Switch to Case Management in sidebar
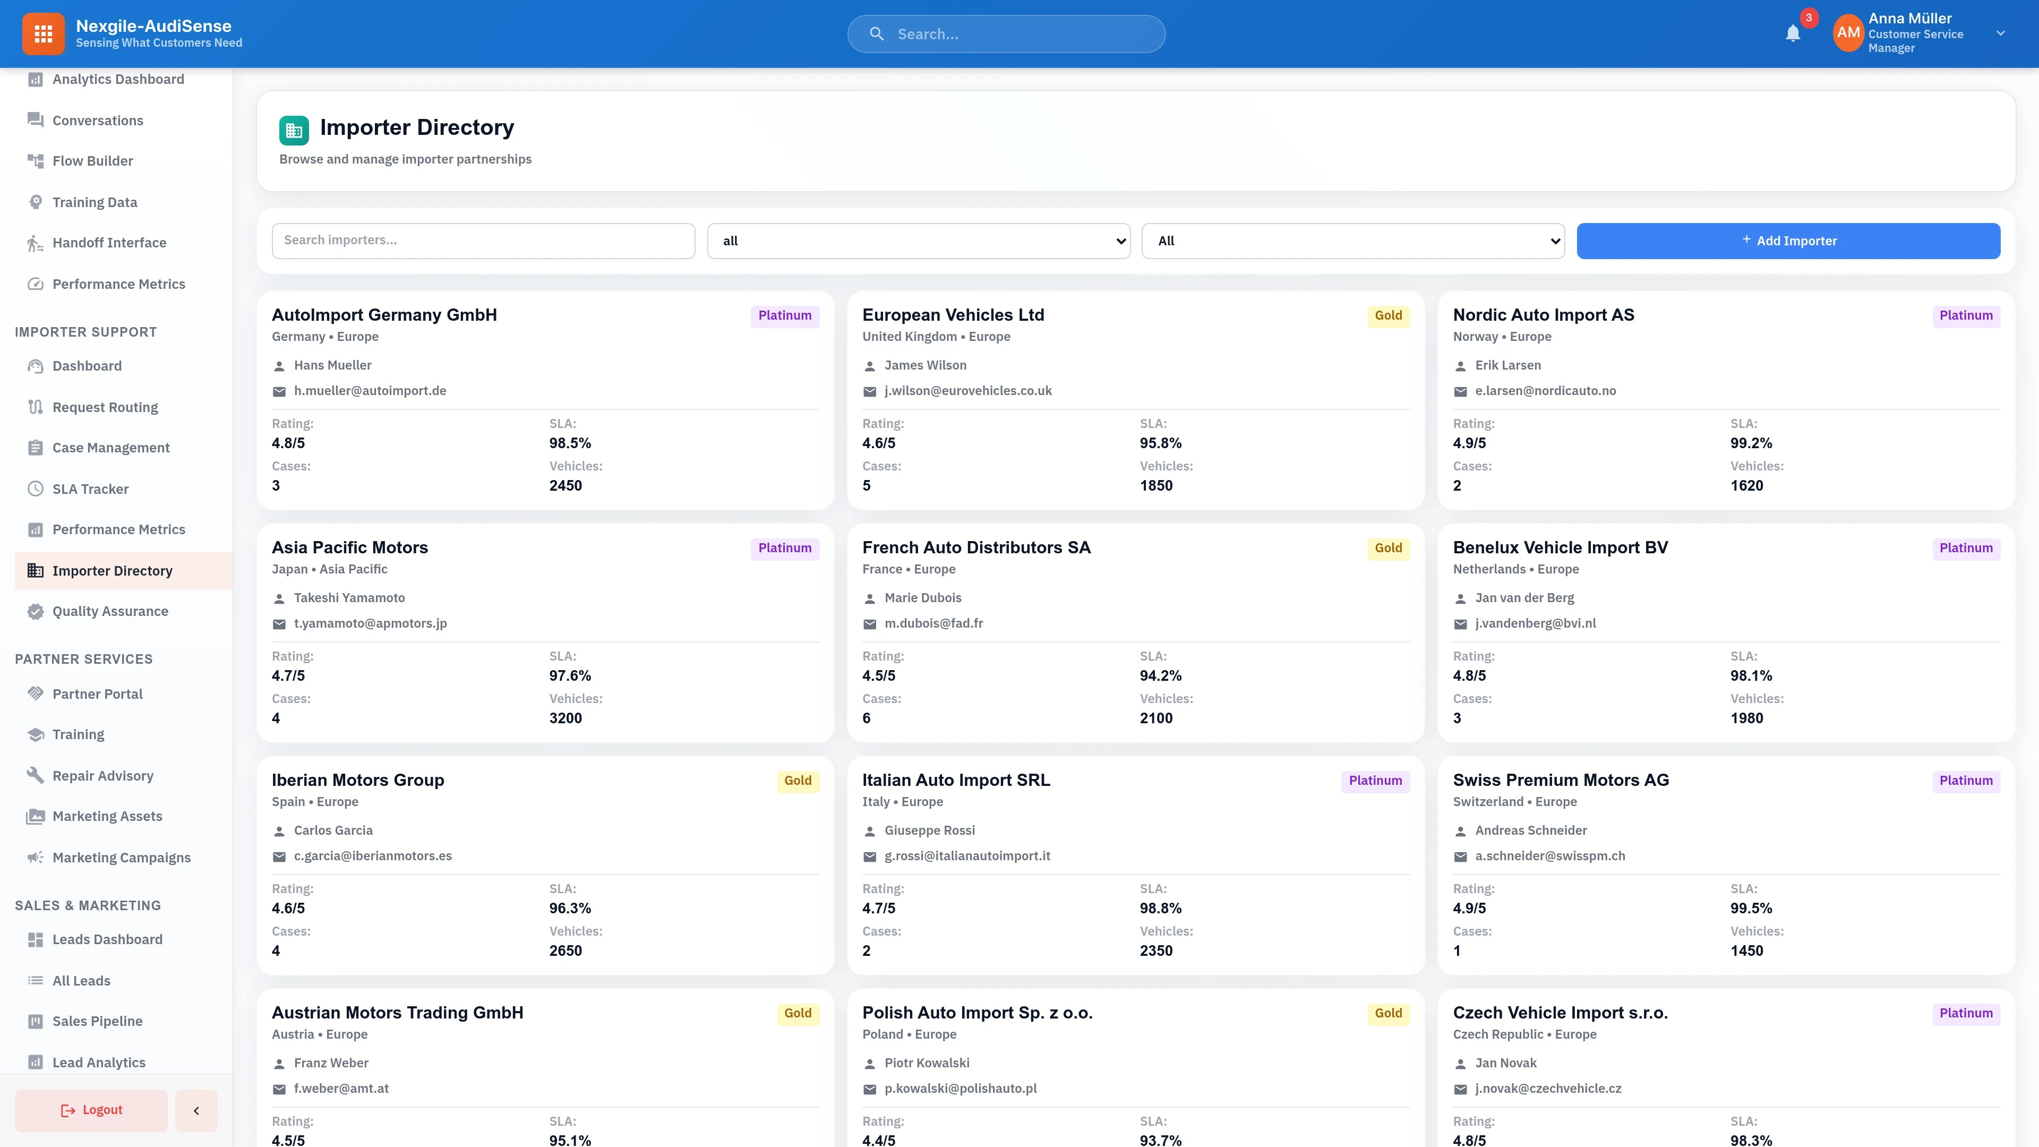 tap(35, 447)
